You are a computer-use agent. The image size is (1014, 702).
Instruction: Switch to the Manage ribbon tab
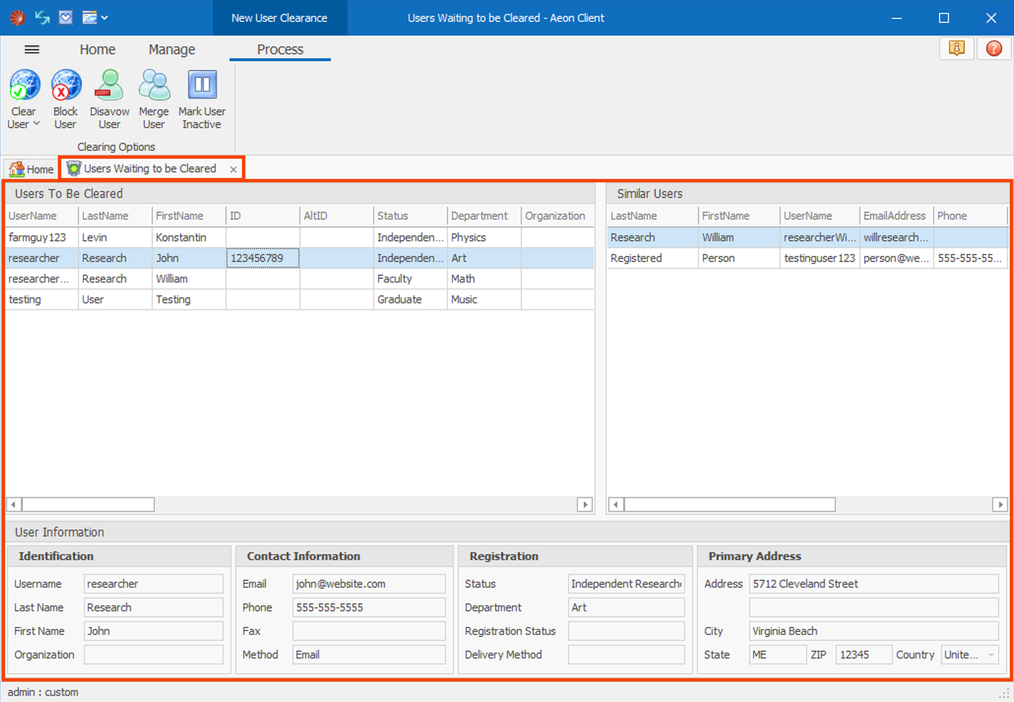(172, 49)
